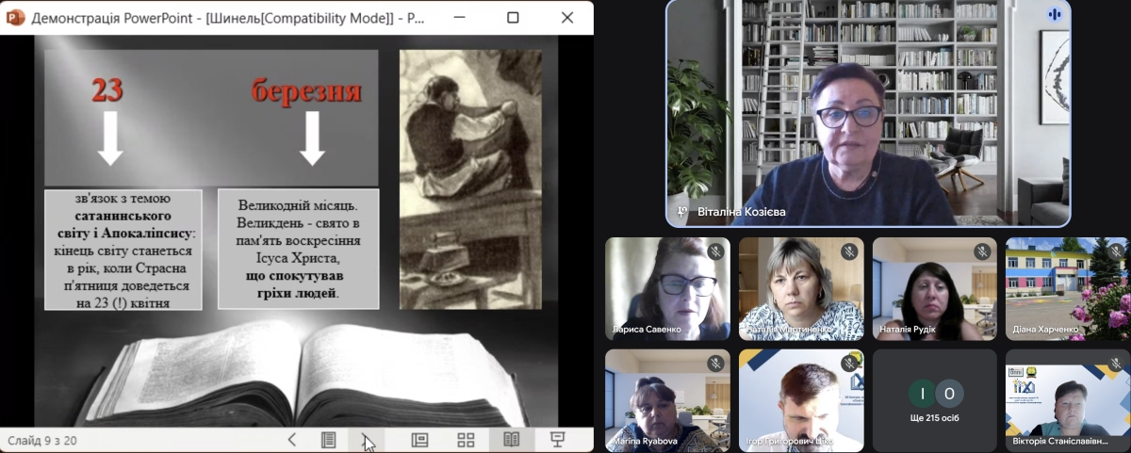Click the 'Слайд 9 з 20' status text
The image size is (1131, 453).
point(42,440)
